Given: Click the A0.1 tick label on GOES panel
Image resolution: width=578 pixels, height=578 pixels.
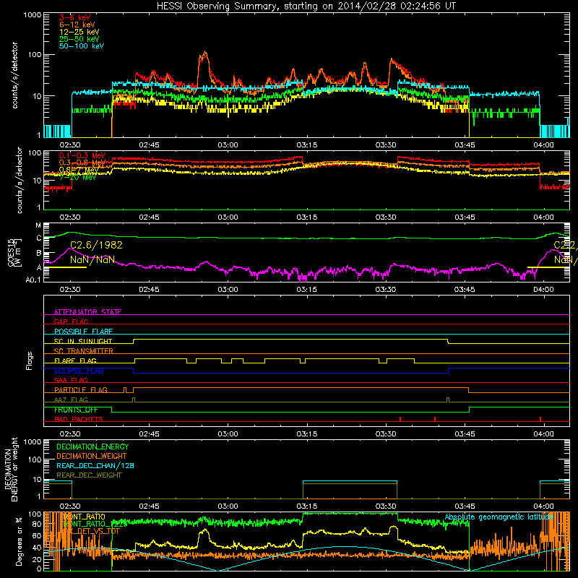Looking at the screenshot, I should pos(33,280).
